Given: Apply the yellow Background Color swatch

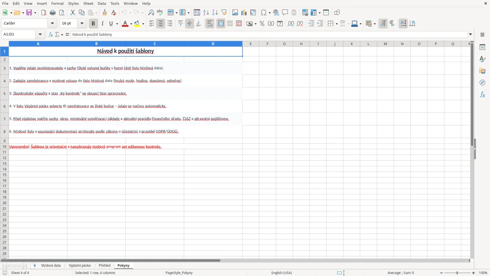Looking at the screenshot, I should pyautogui.click(x=138, y=24).
